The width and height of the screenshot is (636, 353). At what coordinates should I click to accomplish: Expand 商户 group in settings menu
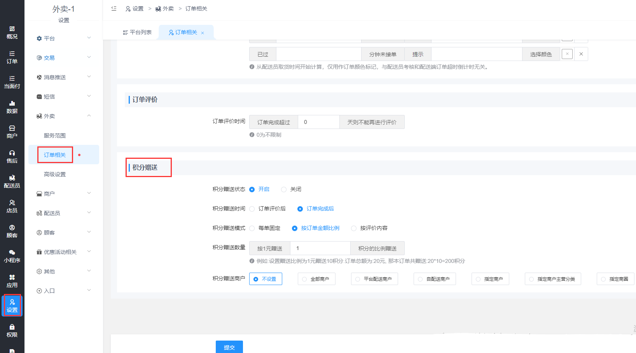64,193
